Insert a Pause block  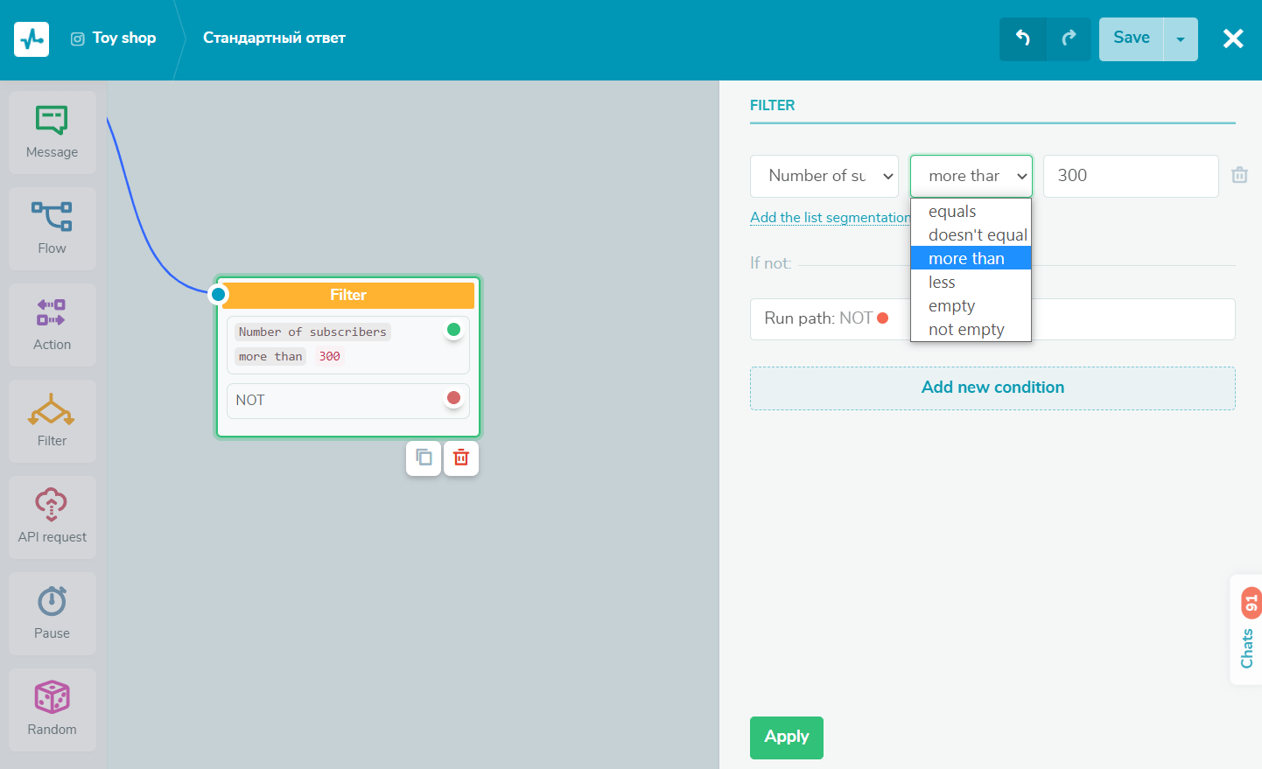pyautogui.click(x=53, y=613)
